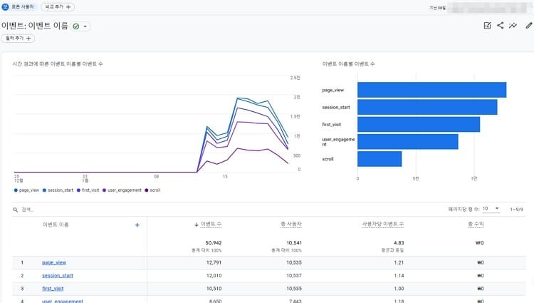Toggle page_view legend item in line chart
The height and width of the screenshot is (303, 534).
26,190
